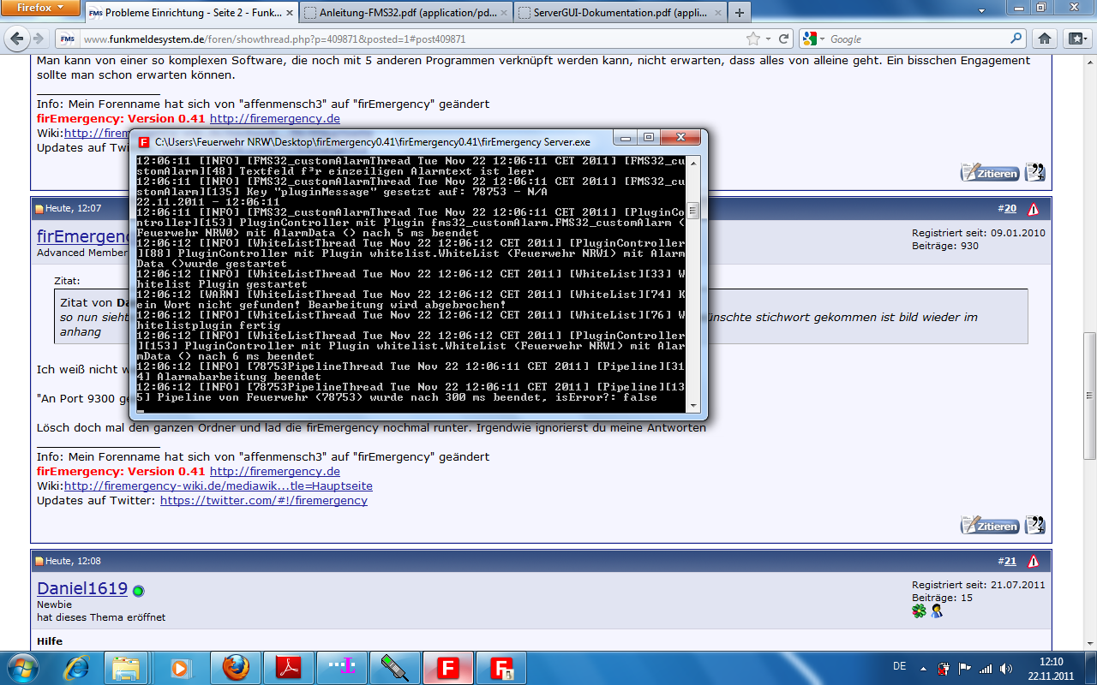This screenshot has height=685, width=1097.
Task: Switch to the Anleitung-FMS32.pdf tab
Action: click(406, 13)
